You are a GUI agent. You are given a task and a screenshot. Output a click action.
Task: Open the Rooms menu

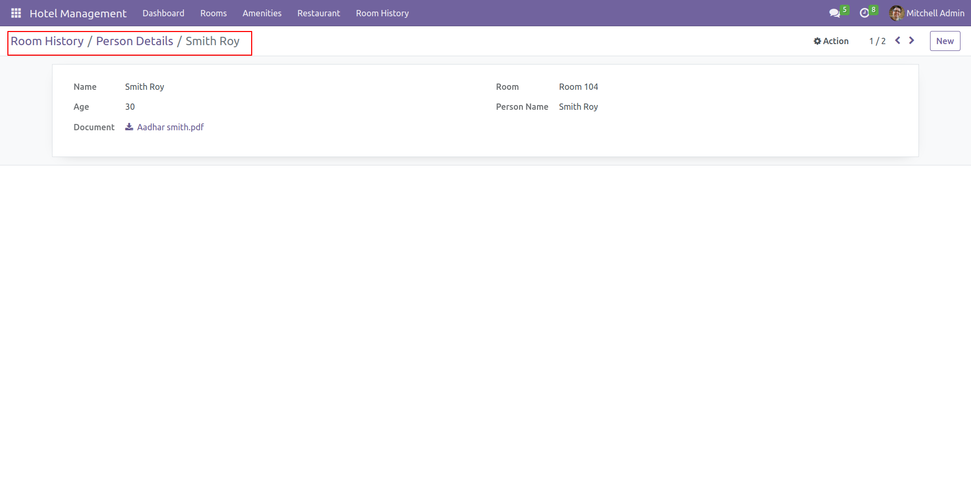213,13
